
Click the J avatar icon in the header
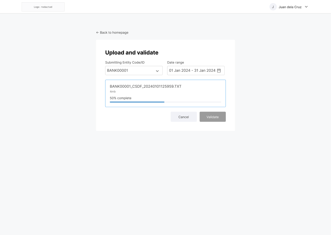click(x=273, y=7)
